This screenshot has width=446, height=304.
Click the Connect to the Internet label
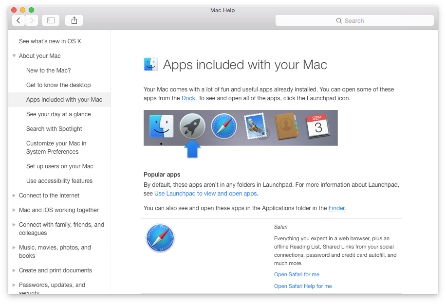click(x=49, y=196)
